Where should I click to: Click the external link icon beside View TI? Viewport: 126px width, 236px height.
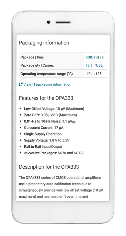21,84
